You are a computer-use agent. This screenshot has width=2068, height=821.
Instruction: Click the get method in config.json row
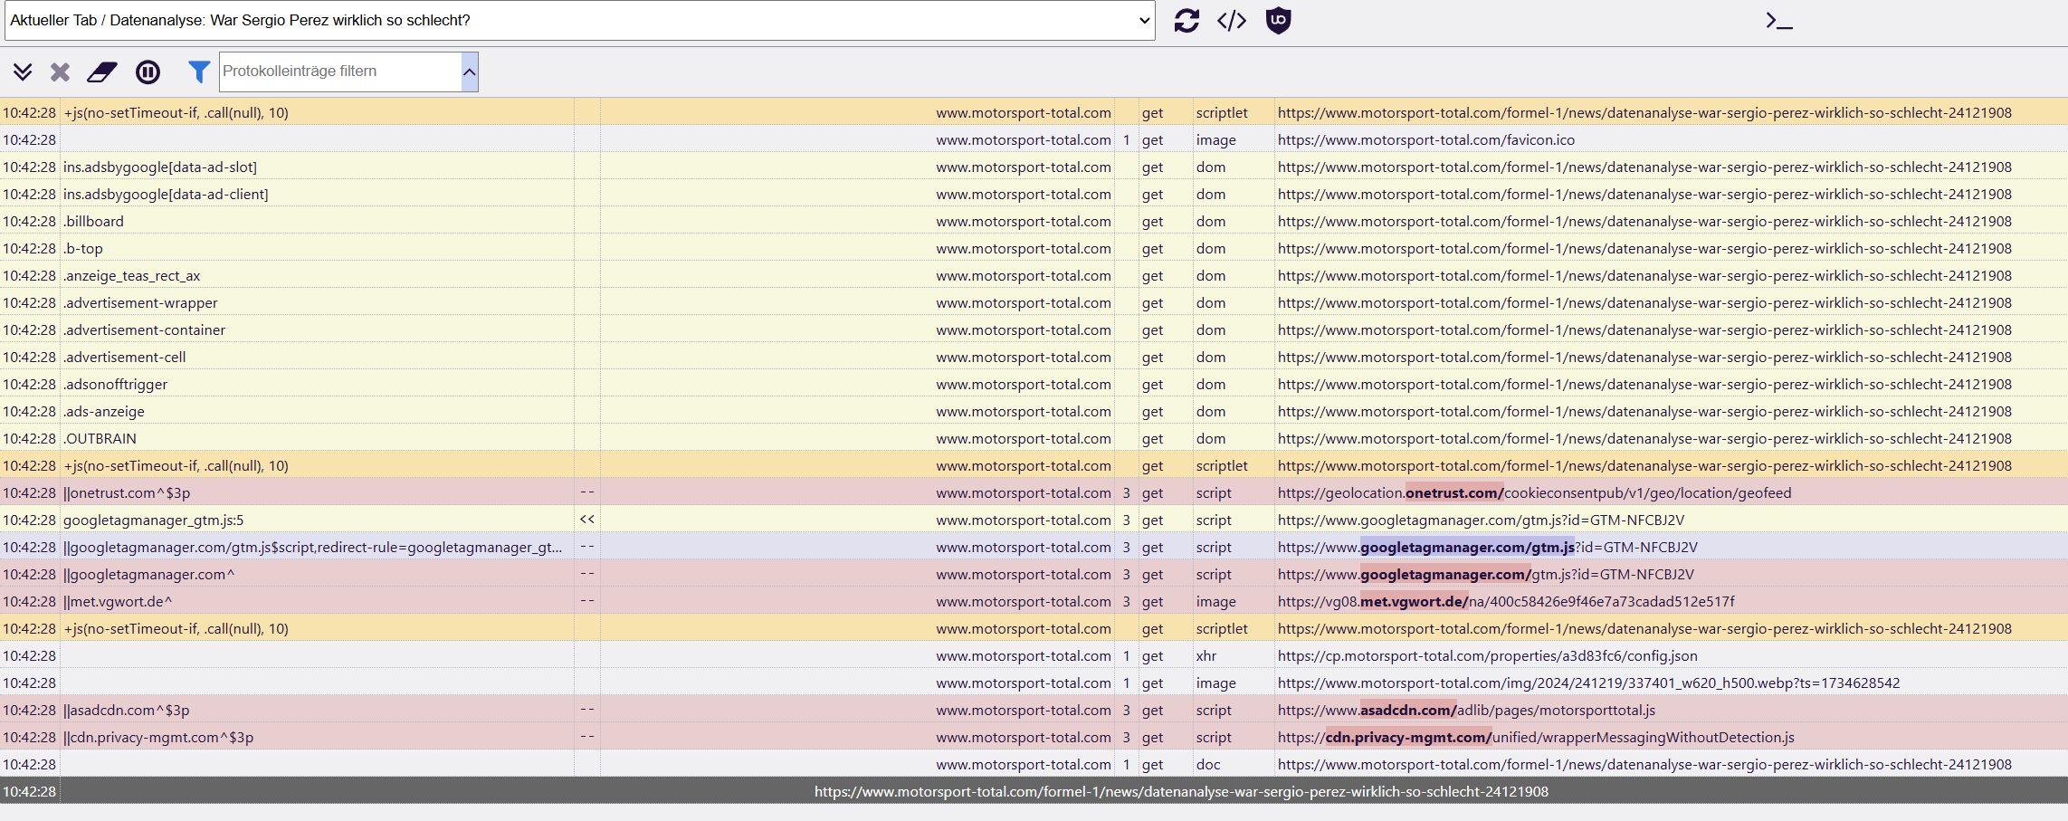[x=1152, y=655]
